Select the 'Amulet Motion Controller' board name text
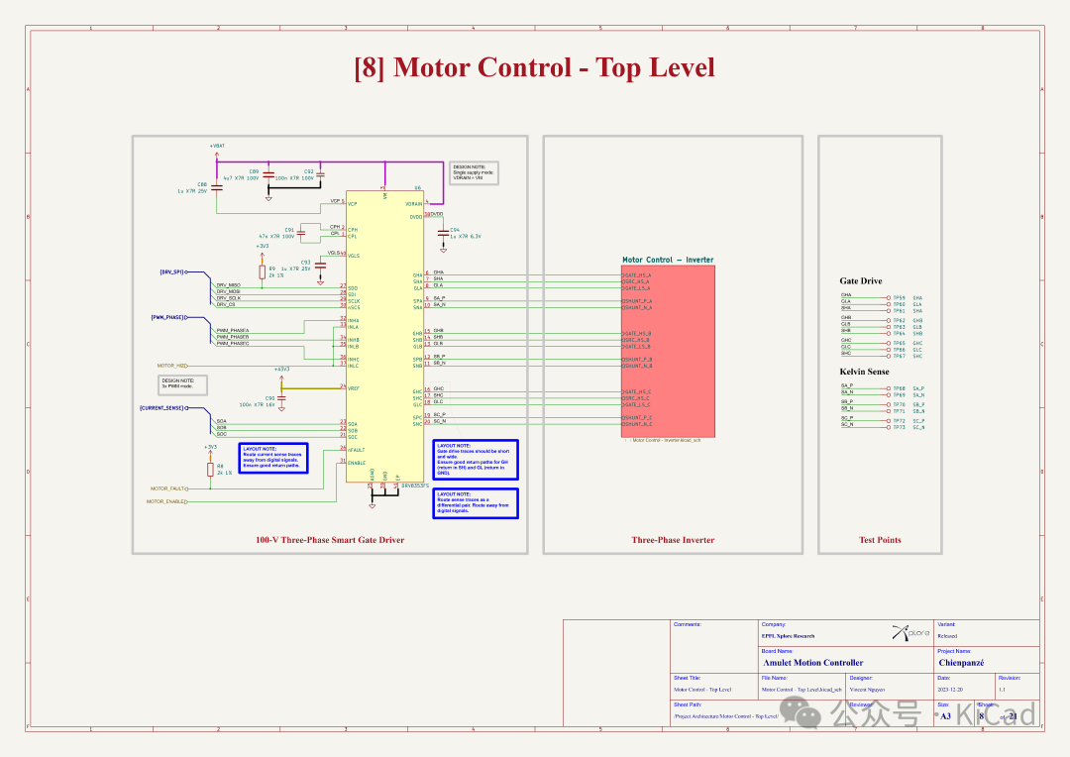The height and width of the screenshot is (757, 1070). point(812,663)
